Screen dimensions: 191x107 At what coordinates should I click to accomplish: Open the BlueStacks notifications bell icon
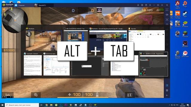138,5
